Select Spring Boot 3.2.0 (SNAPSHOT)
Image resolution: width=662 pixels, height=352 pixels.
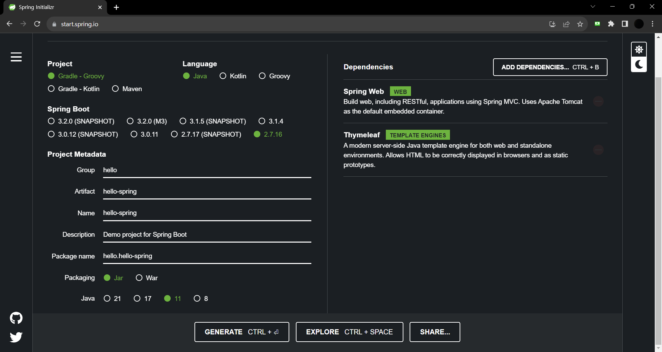point(81,121)
